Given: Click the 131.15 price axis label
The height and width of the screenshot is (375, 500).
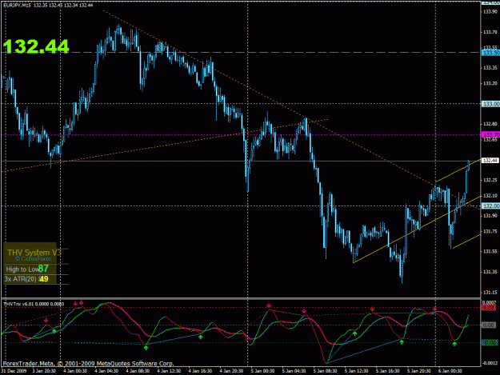Looking at the screenshot, I should tap(490, 293).
